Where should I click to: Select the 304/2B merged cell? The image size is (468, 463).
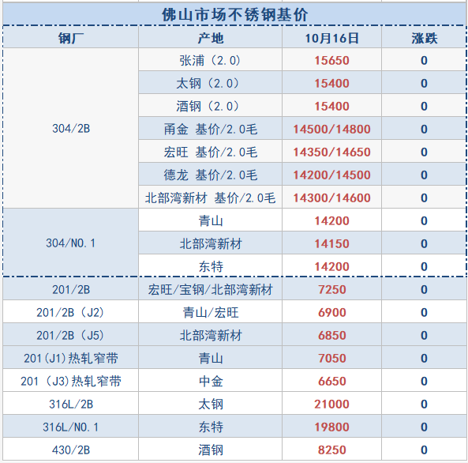coord(71,128)
